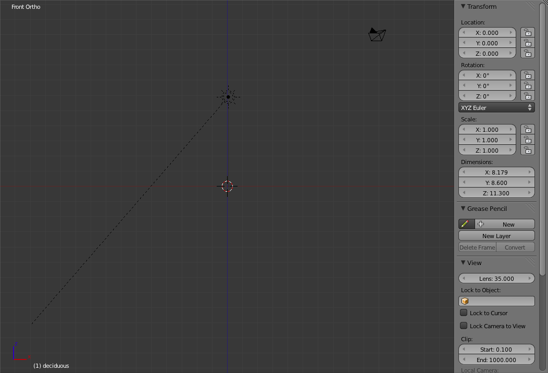Screen dimensions: 548x373
Task: Collapse the View panel
Action: (463, 263)
